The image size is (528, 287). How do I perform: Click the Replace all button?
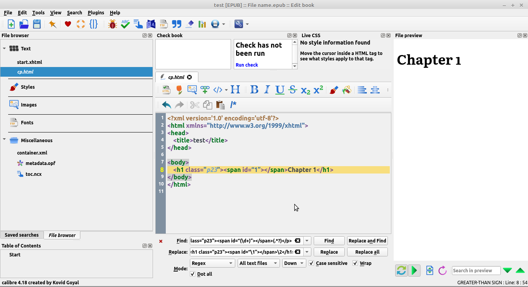tap(367, 252)
